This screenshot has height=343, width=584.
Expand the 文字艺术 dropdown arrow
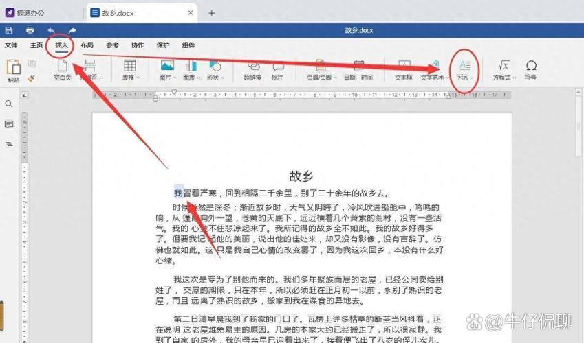pyautogui.click(x=447, y=78)
